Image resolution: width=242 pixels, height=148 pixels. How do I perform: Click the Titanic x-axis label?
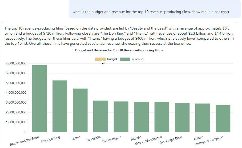coord(75,138)
